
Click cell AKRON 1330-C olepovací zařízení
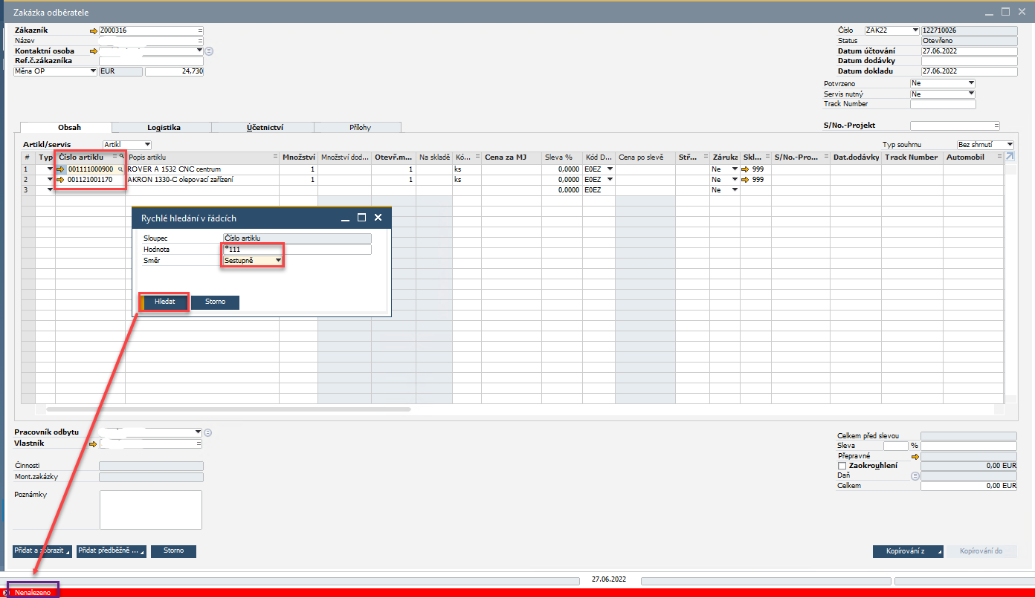coord(202,180)
